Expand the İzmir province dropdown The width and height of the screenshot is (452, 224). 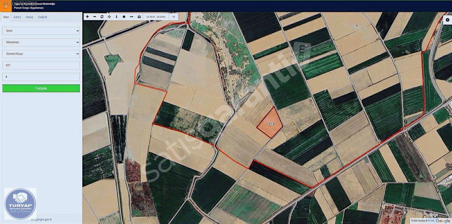point(41,31)
